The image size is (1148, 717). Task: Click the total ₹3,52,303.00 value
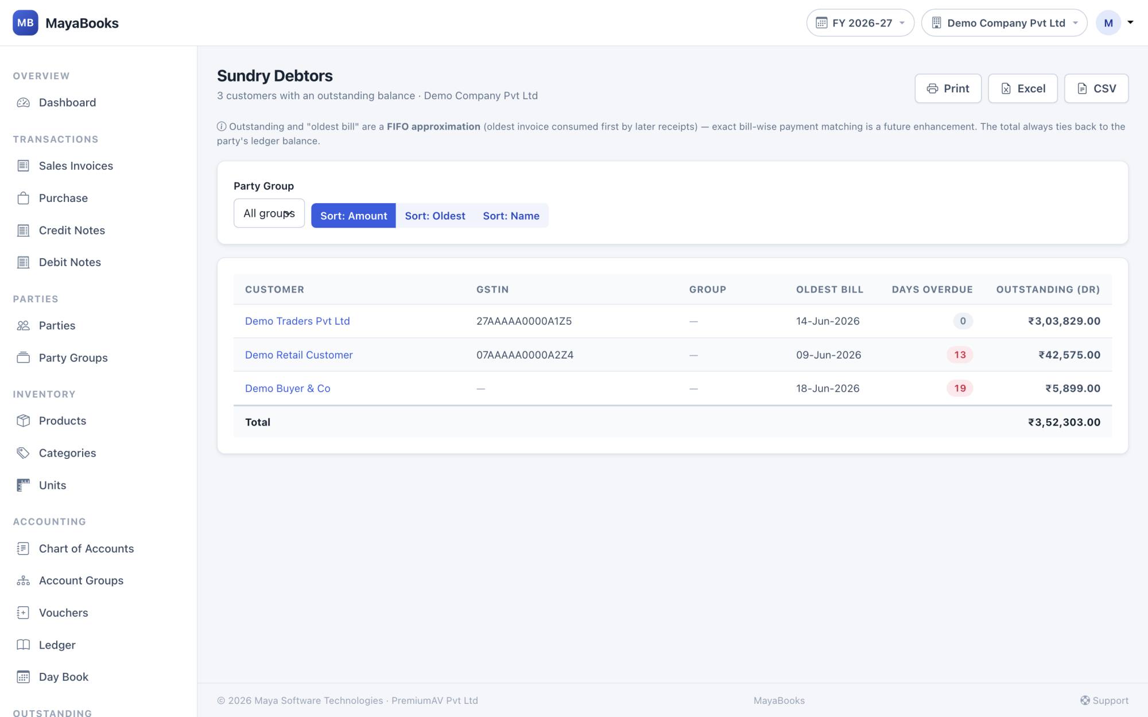pos(1064,422)
